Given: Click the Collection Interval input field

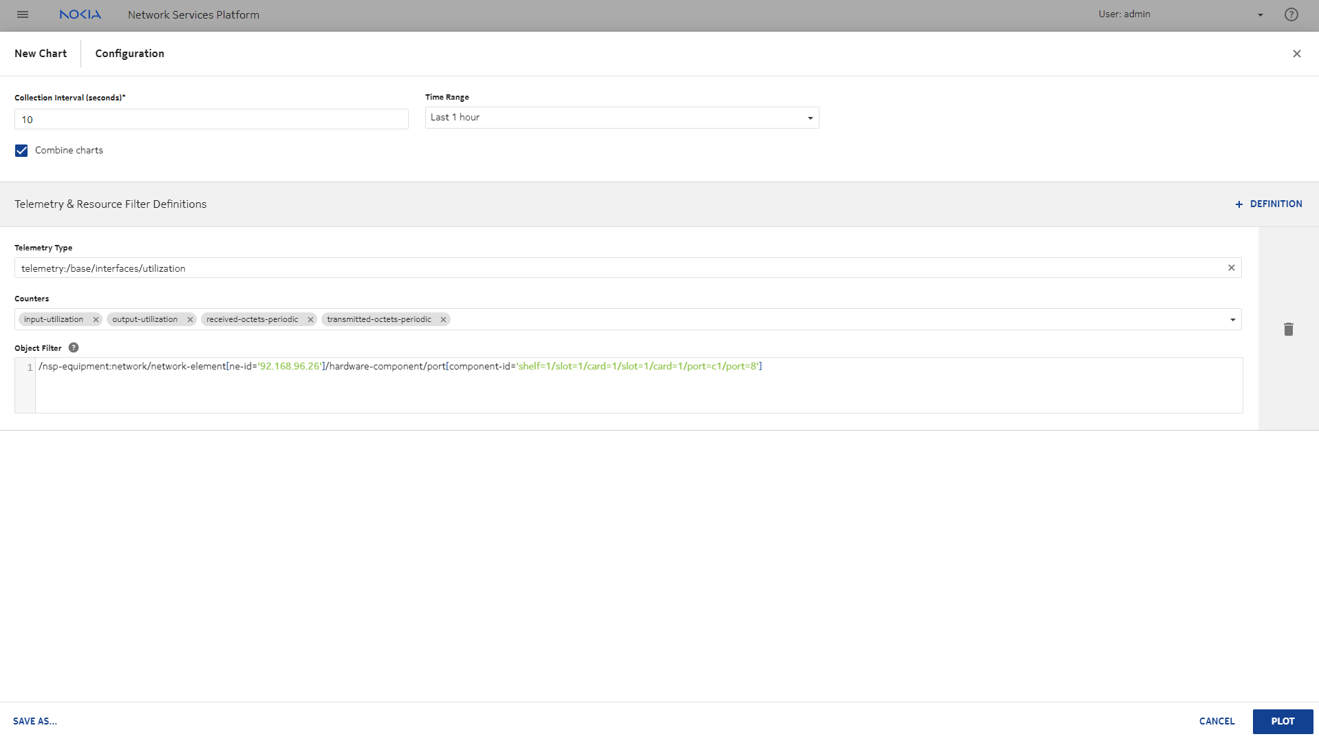Looking at the screenshot, I should point(211,120).
